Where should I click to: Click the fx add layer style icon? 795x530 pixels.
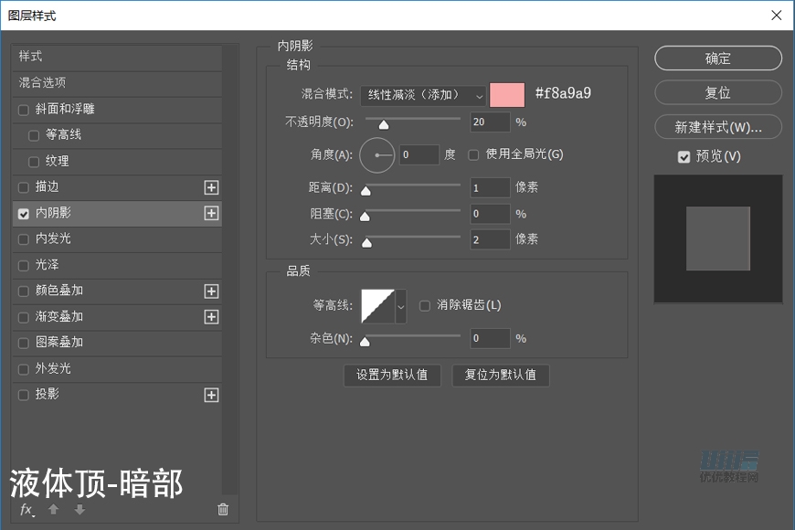point(26,510)
